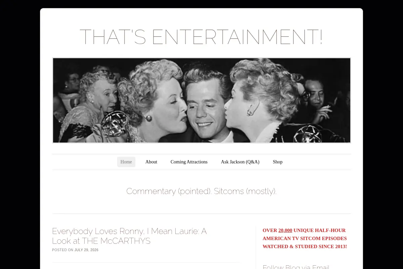The width and height of the screenshot is (403, 269).
Task: Select the red sitcom episodes notice text
Action: (x=305, y=238)
